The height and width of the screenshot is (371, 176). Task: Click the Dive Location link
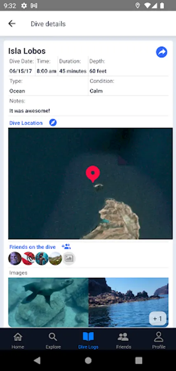point(26,123)
